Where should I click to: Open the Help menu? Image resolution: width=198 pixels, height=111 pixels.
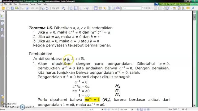(x=45, y=4)
